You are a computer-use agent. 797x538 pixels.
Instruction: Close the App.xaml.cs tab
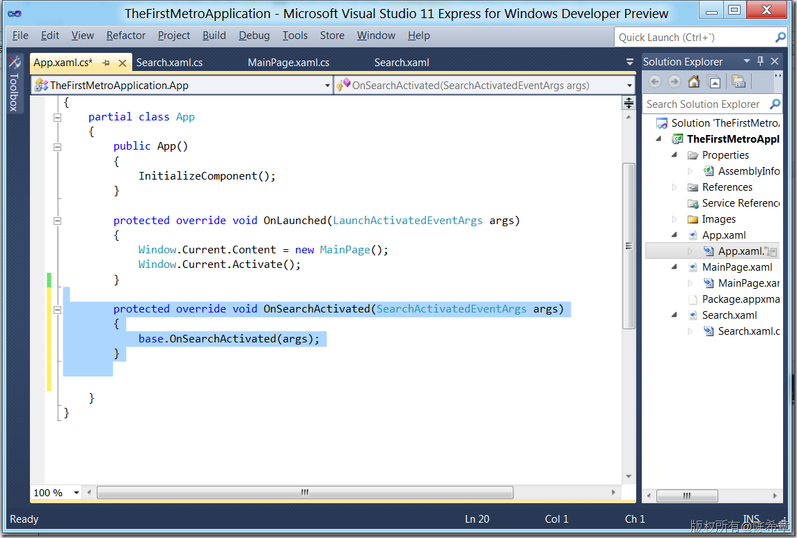[x=123, y=63]
